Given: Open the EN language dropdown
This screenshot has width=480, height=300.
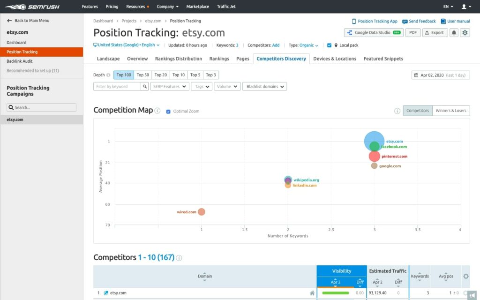Looking at the screenshot, I should click(448, 7).
